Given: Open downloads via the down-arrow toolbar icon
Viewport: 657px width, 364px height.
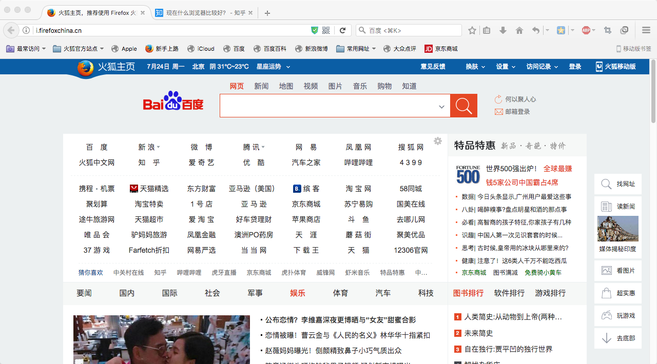Looking at the screenshot, I should (503, 31).
